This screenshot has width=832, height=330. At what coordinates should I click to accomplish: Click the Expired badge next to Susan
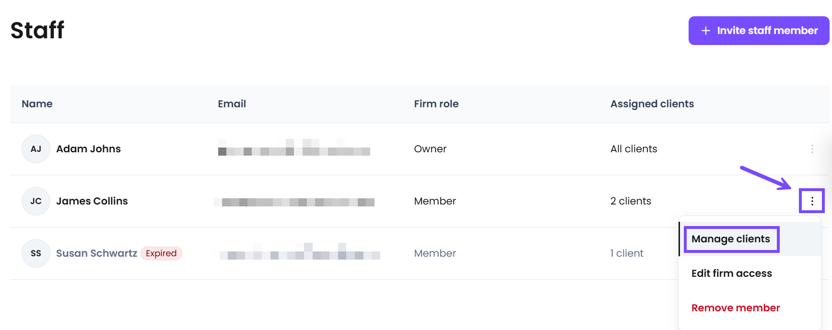161,253
